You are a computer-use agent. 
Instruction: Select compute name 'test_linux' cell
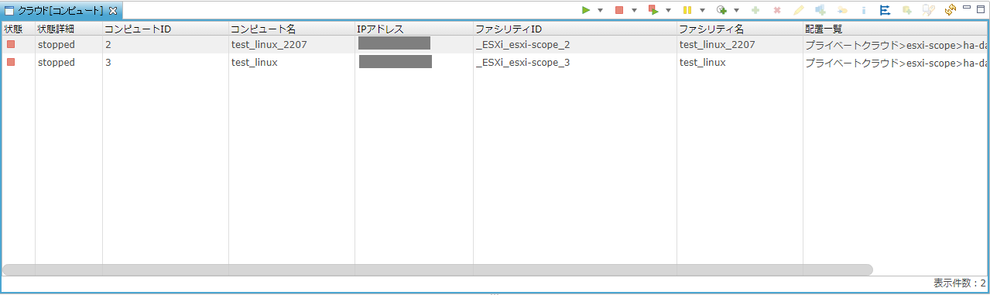[x=292, y=63]
